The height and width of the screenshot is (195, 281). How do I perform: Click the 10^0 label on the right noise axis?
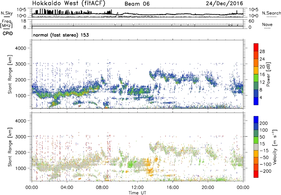click(x=254, y=16)
